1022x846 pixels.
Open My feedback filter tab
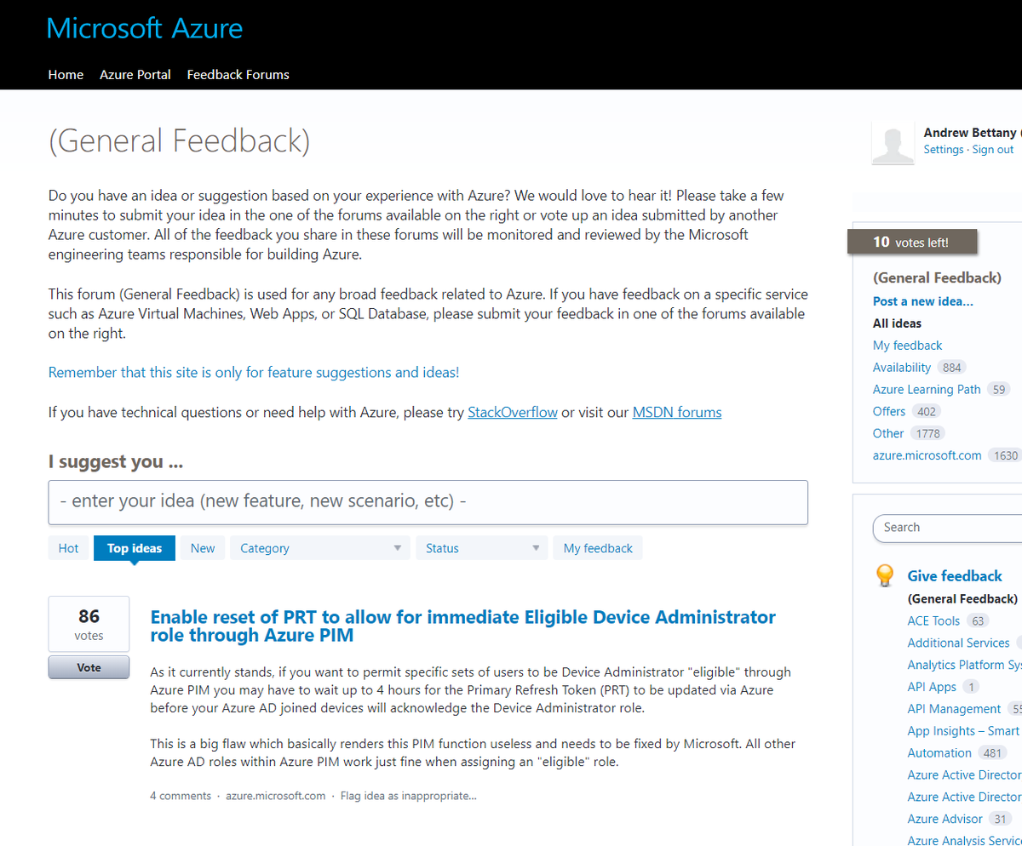tap(598, 548)
